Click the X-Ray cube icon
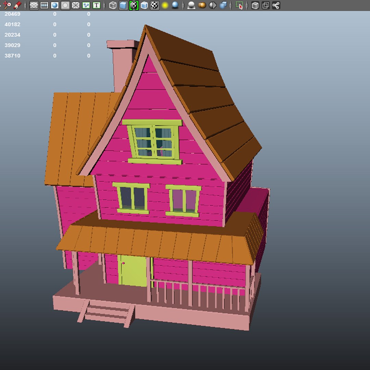This screenshot has width=370, height=370. [x=255, y=5]
